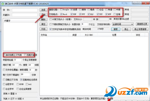Enable 其他 checkbox in 文档格式 row
This screenshot has width=150, height=101.
point(123,14)
